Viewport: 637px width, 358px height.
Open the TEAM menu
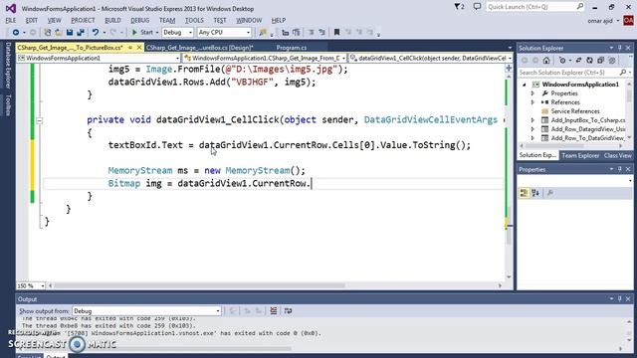pyautogui.click(x=167, y=20)
